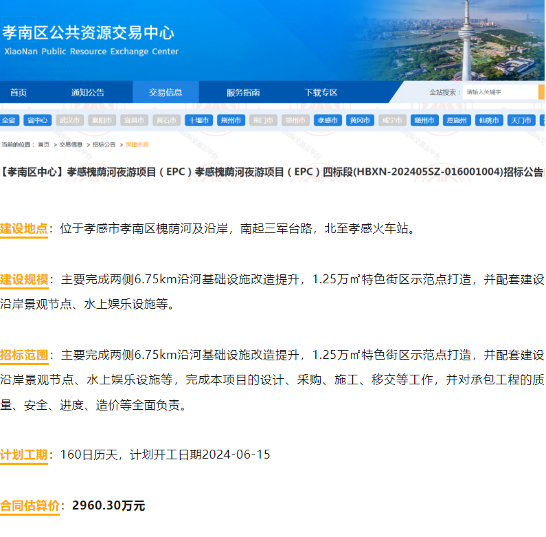Open the 首页 navigation tab
This screenshot has height=537, width=546.
pos(19,93)
